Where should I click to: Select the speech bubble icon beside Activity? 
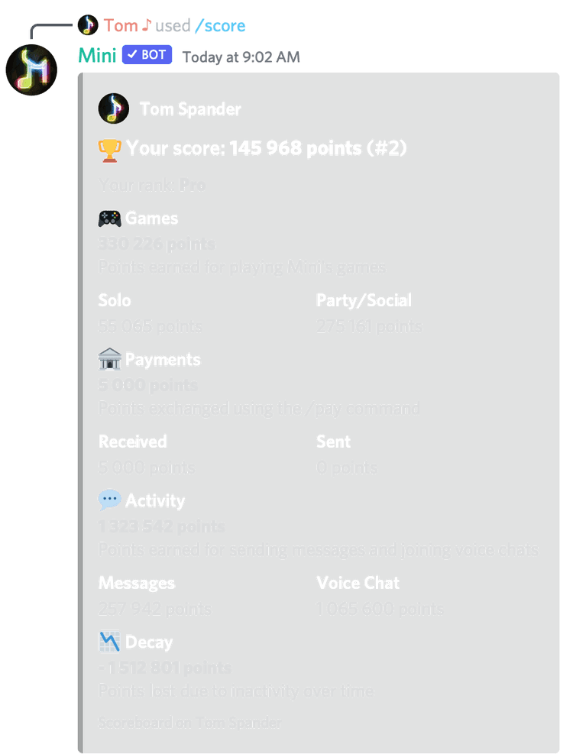click(109, 500)
